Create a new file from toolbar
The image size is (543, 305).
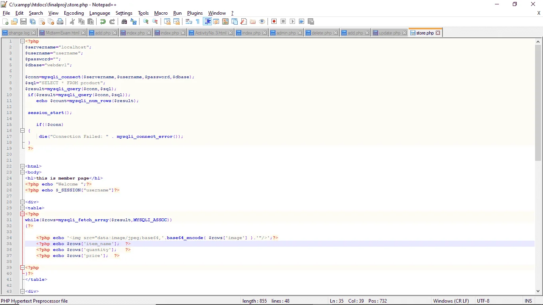6,21
